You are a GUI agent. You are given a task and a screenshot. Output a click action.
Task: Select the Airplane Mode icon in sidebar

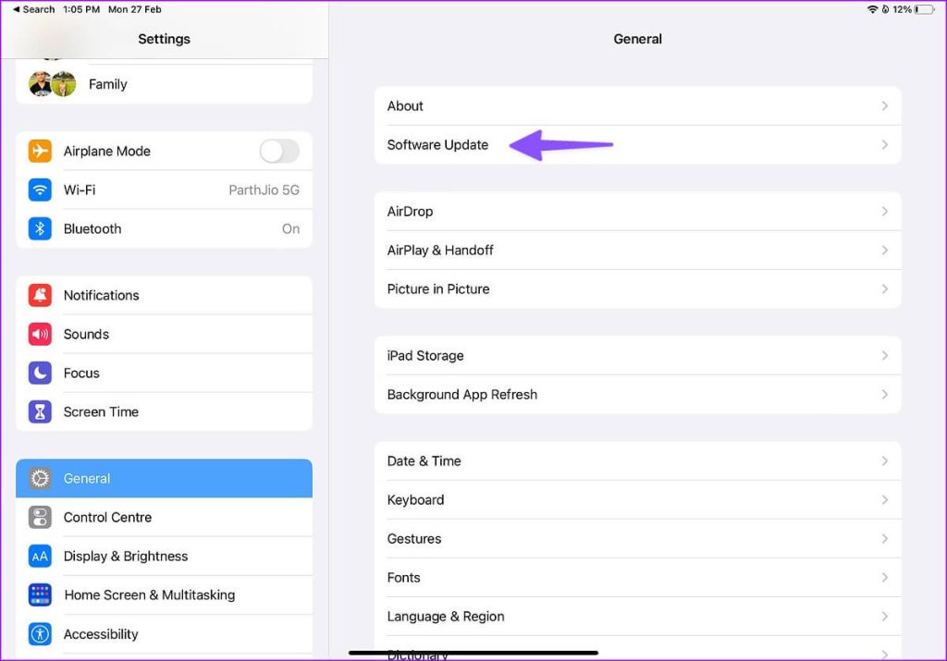click(x=39, y=151)
